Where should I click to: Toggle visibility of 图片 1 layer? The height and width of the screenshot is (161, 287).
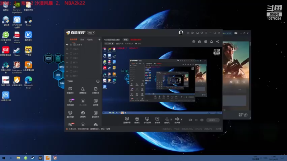(67, 76)
